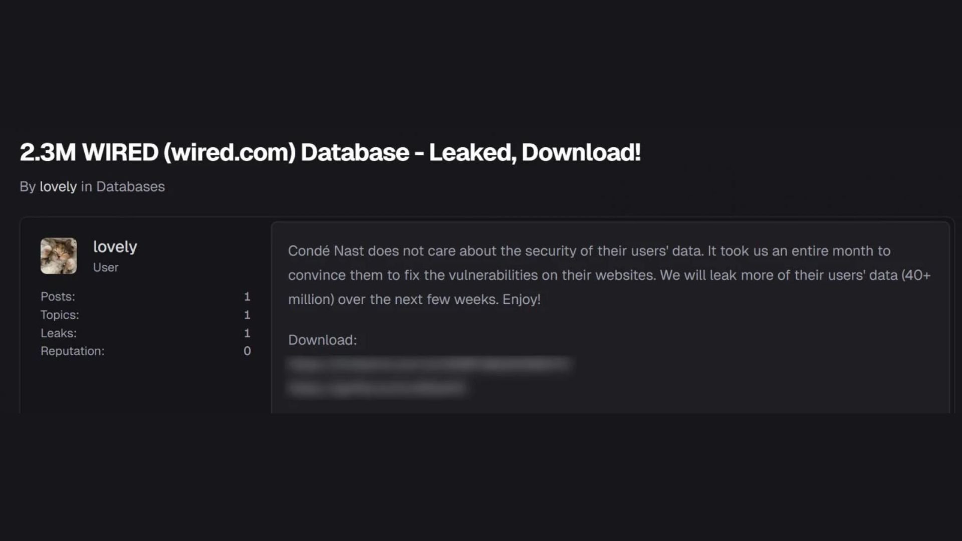The width and height of the screenshot is (962, 541).
Task: Click the Topics label in user stats
Action: pyautogui.click(x=60, y=315)
